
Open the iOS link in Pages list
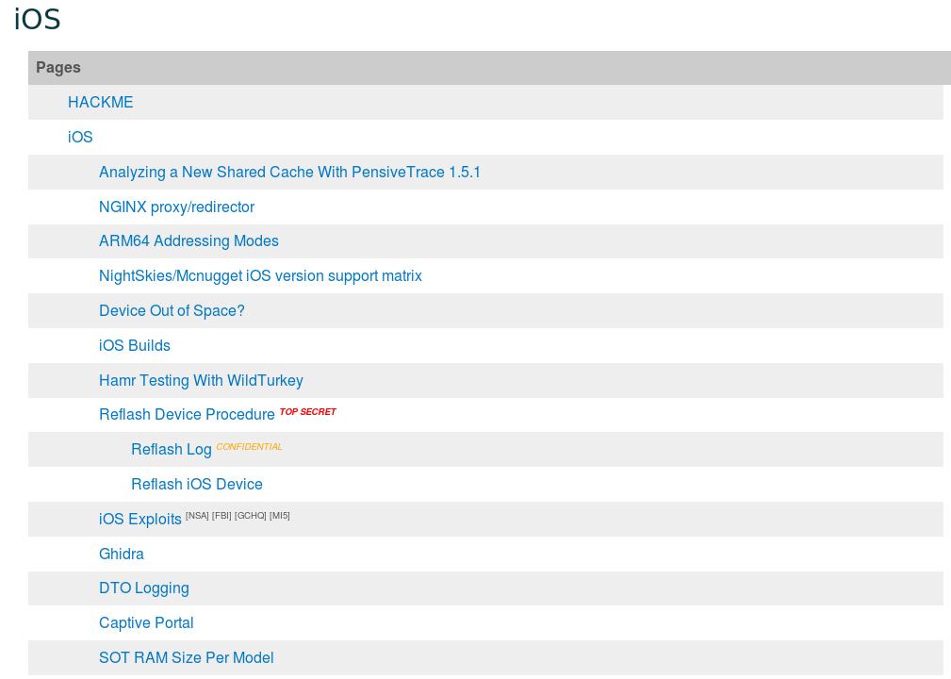tap(80, 138)
